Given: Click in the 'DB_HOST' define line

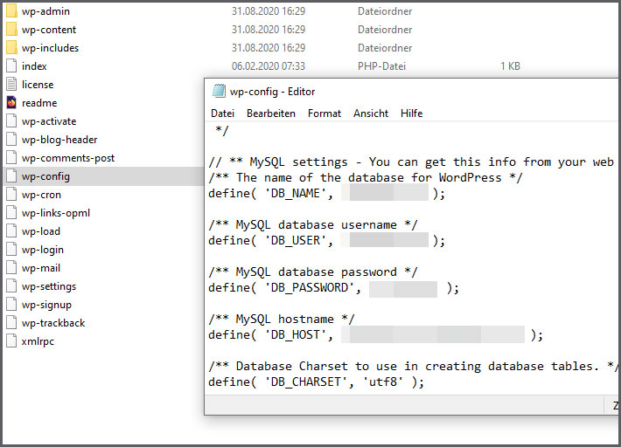Looking at the screenshot, I should [x=375, y=334].
